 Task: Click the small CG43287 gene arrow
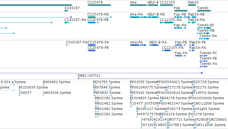[x=66, y=11]
